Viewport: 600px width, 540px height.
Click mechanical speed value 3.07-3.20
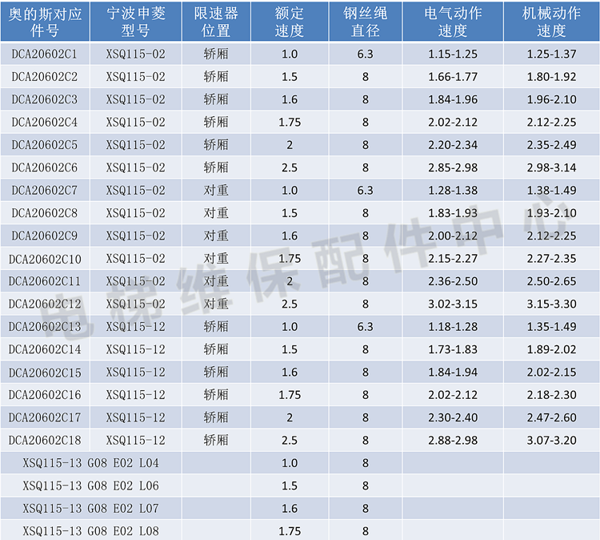(551, 440)
